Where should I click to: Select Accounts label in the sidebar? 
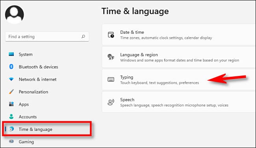pos(28,117)
